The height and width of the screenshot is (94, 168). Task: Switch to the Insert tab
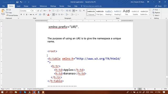[18, 6]
